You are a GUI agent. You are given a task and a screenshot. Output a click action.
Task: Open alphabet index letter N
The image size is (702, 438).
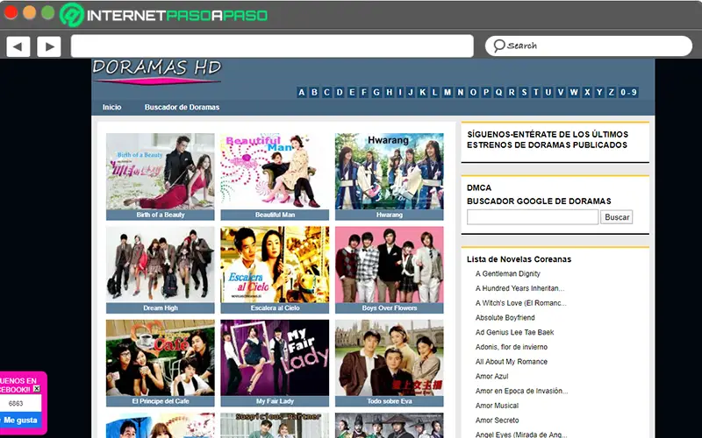tap(460, 93)
